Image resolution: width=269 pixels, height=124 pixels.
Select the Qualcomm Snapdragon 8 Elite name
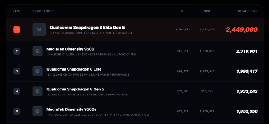(x=74, y=69)
